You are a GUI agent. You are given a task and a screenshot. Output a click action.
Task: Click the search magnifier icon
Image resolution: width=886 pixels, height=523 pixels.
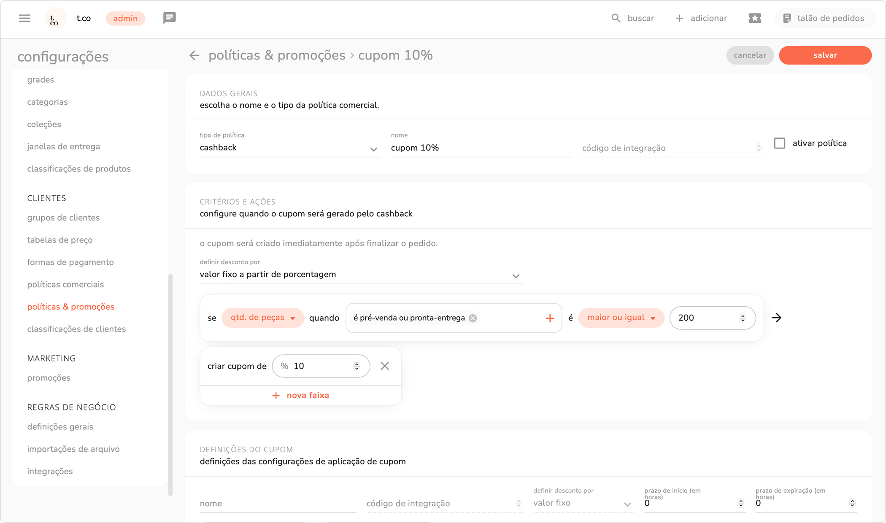[616, 18]
